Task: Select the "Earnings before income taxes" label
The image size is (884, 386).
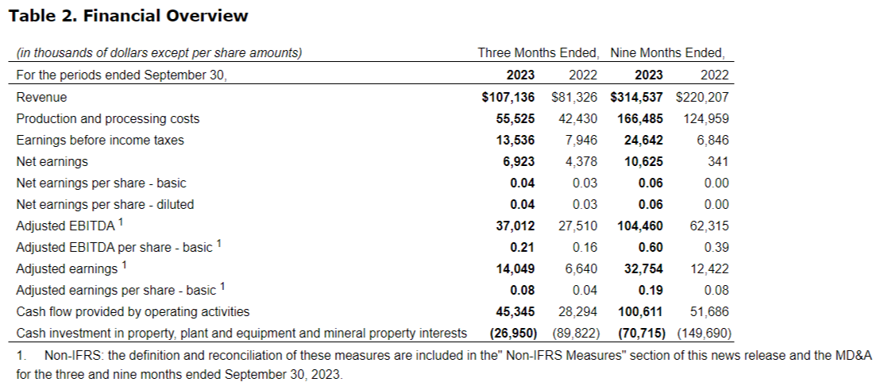Action: (99, 140)
